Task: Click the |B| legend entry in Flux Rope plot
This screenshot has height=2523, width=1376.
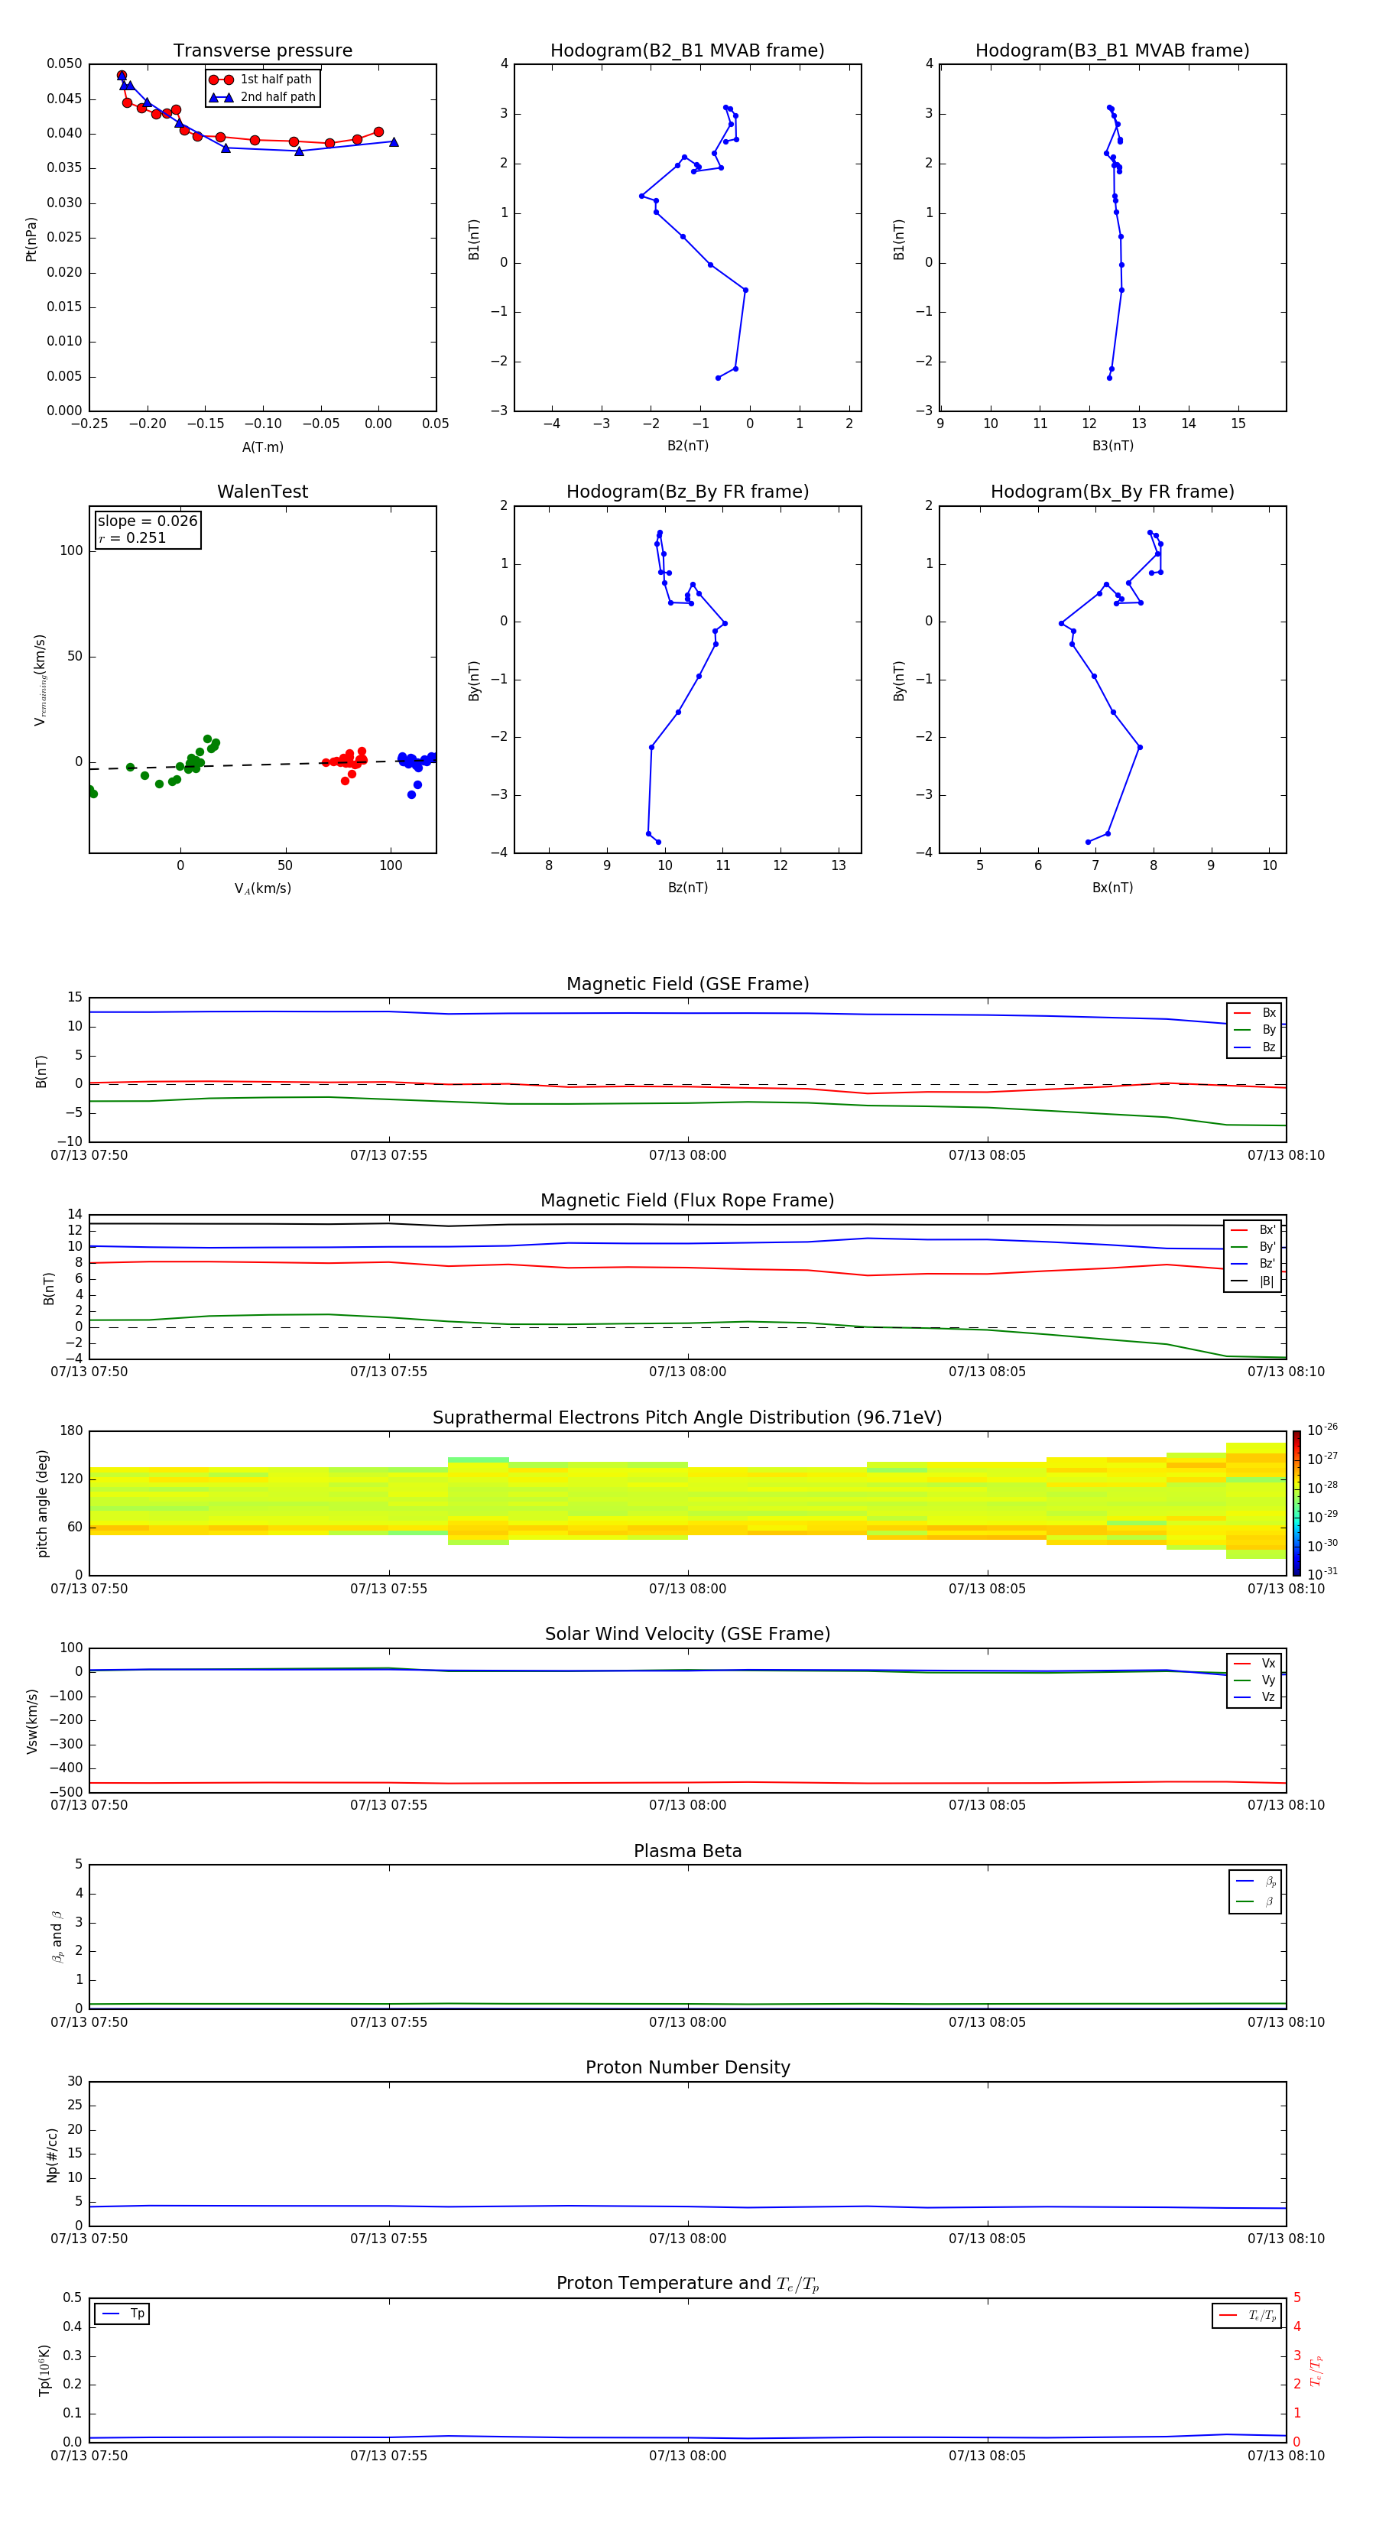Action: click(x=1253, y=1281)
